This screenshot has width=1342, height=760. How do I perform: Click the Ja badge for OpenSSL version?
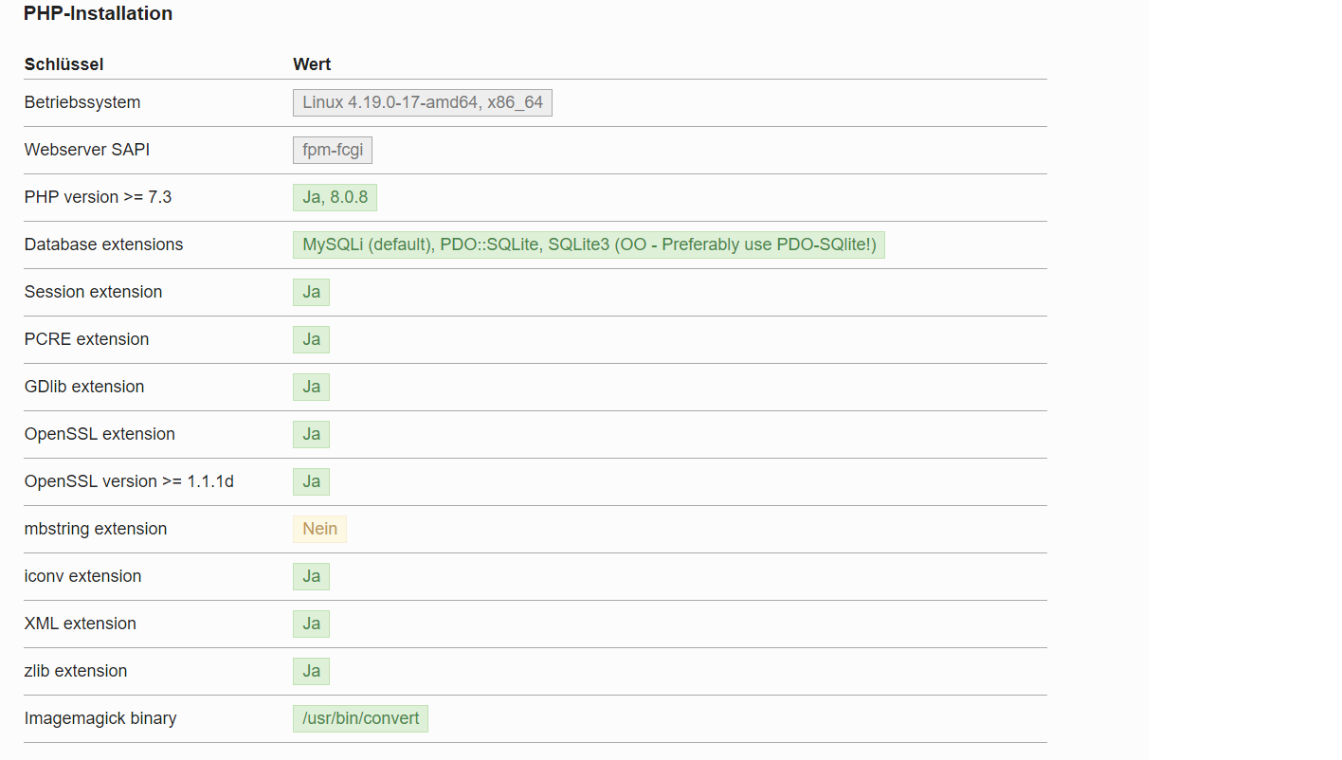(x=311, y=481)
